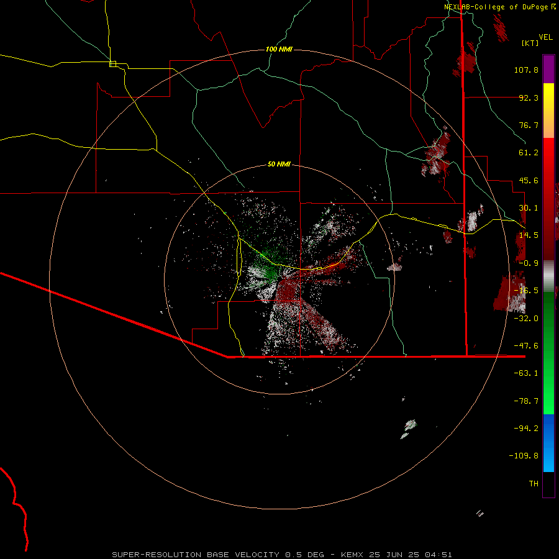
Task: Click the 61.2 velocity scale value
Action: 529,153
